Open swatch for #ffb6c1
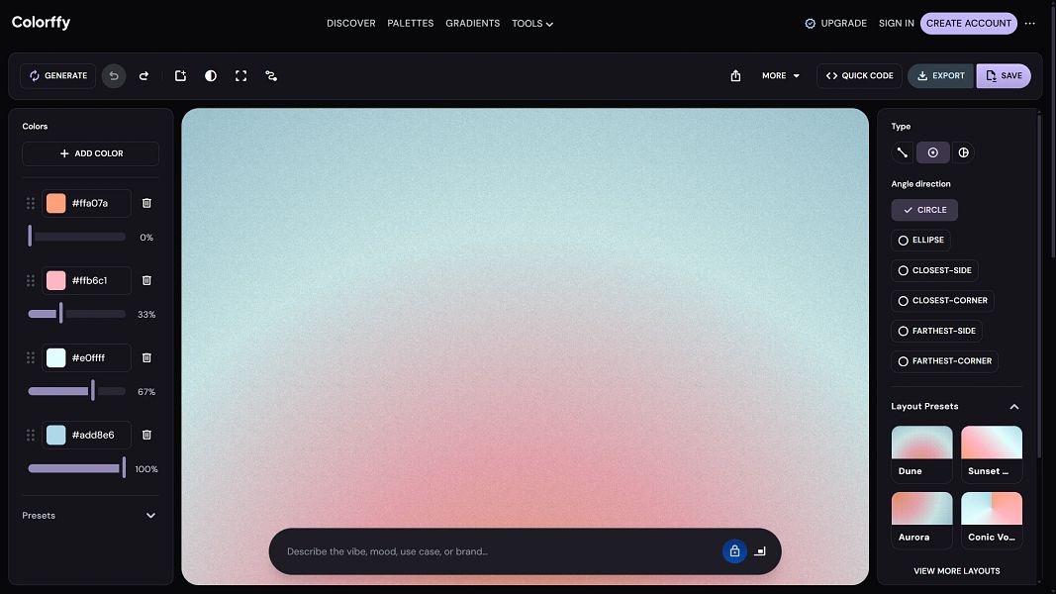1056x594 pixels. click(x=55, y=280)
